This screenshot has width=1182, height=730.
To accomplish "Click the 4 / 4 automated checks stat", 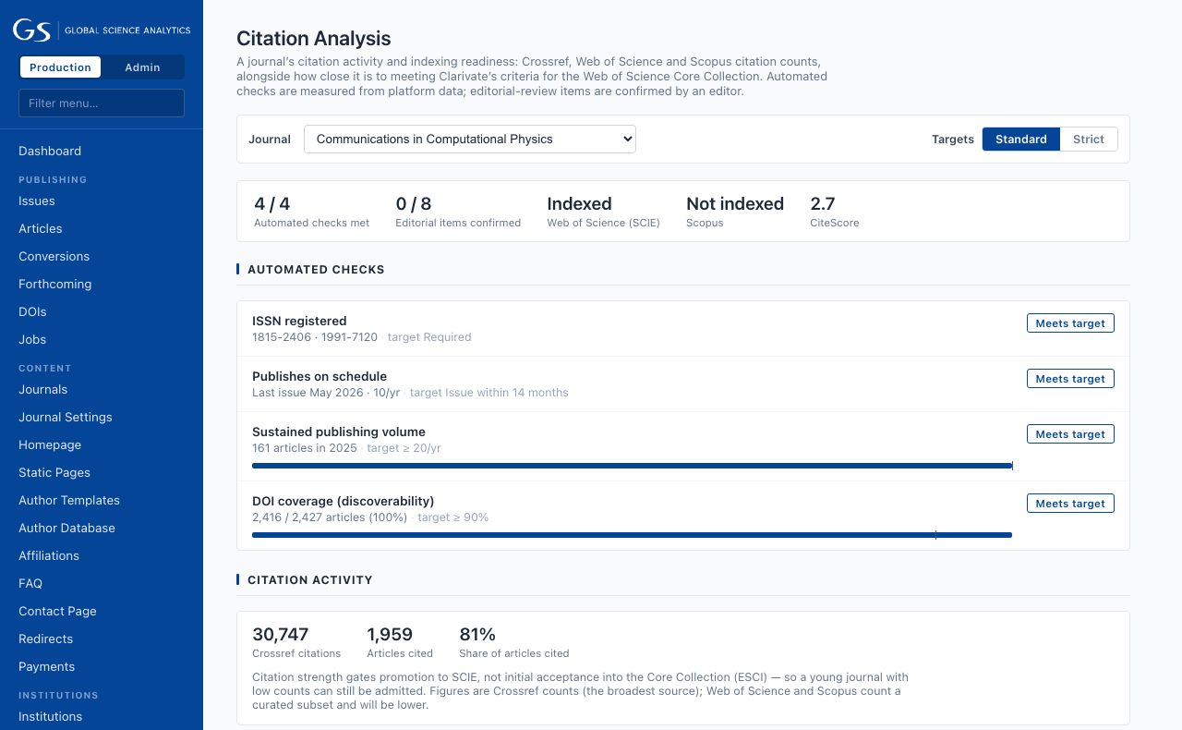I will point(312,212).
